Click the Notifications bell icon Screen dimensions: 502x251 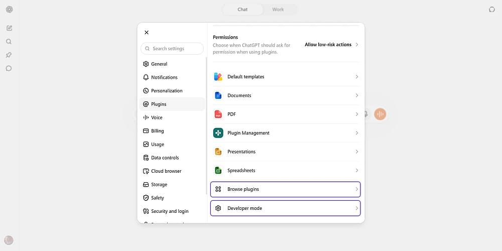(146, 77)
